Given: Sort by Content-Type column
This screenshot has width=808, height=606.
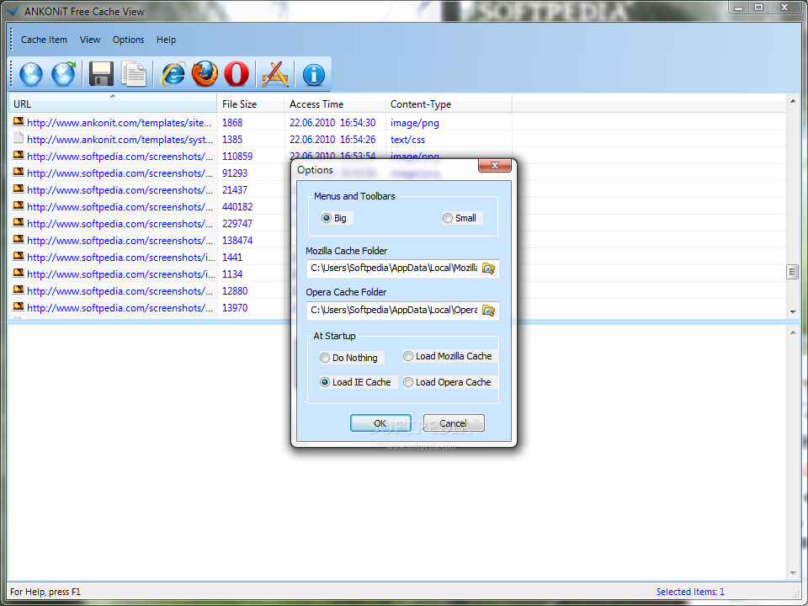Looking at the screenshot, I should click(449, 104).
